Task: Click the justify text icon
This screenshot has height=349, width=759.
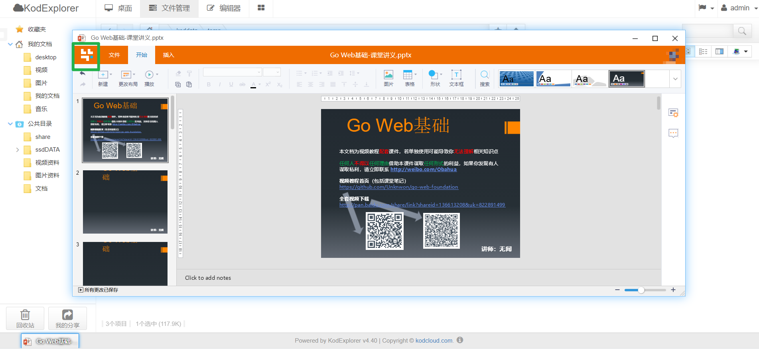Action: (x=333, y=84)
